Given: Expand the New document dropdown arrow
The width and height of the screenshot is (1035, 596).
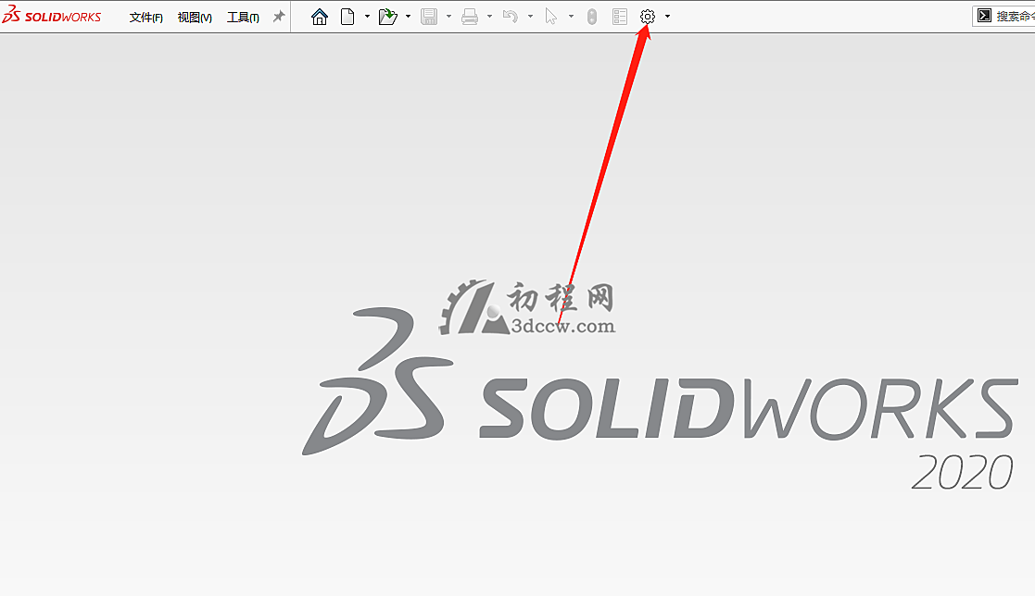Looking at the screenshot, I should click(367, 17).
